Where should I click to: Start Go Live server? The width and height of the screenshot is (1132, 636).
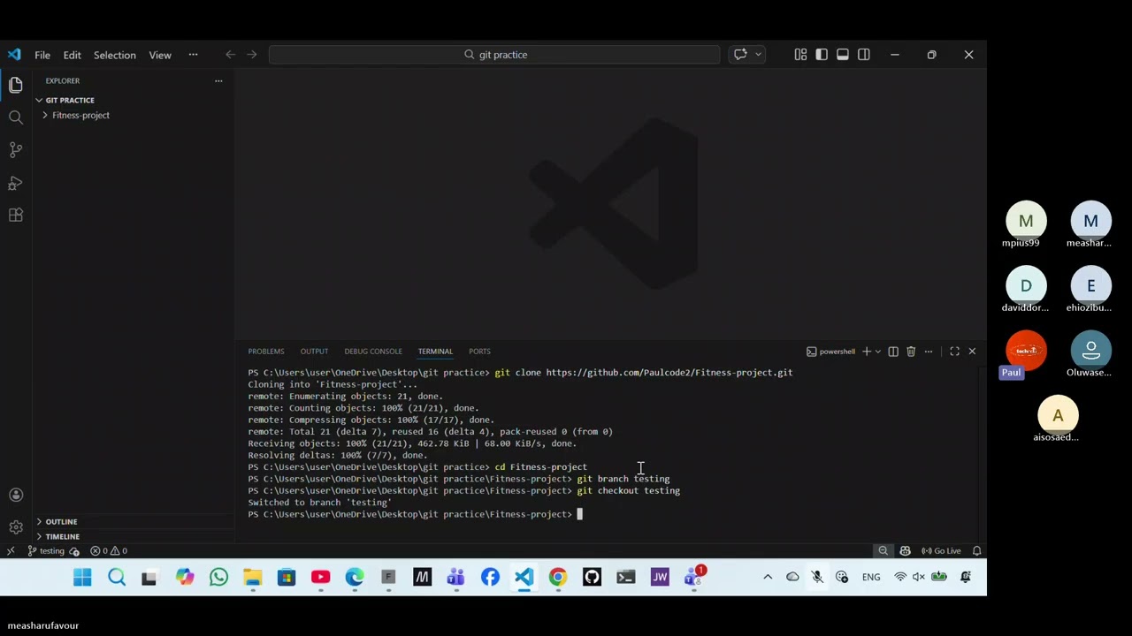tap(941, 551)
